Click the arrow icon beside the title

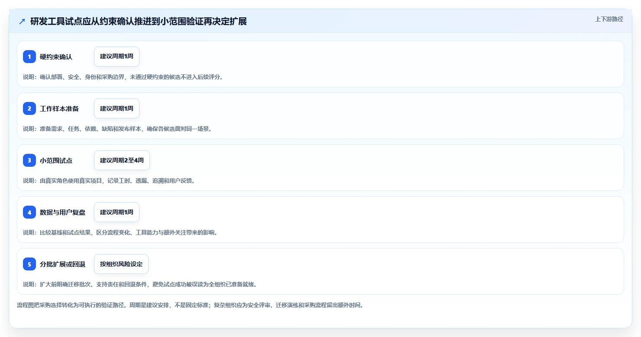[x=22, y=22]
